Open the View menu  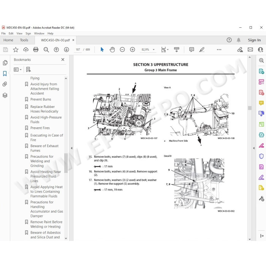(x=19, y=33)
